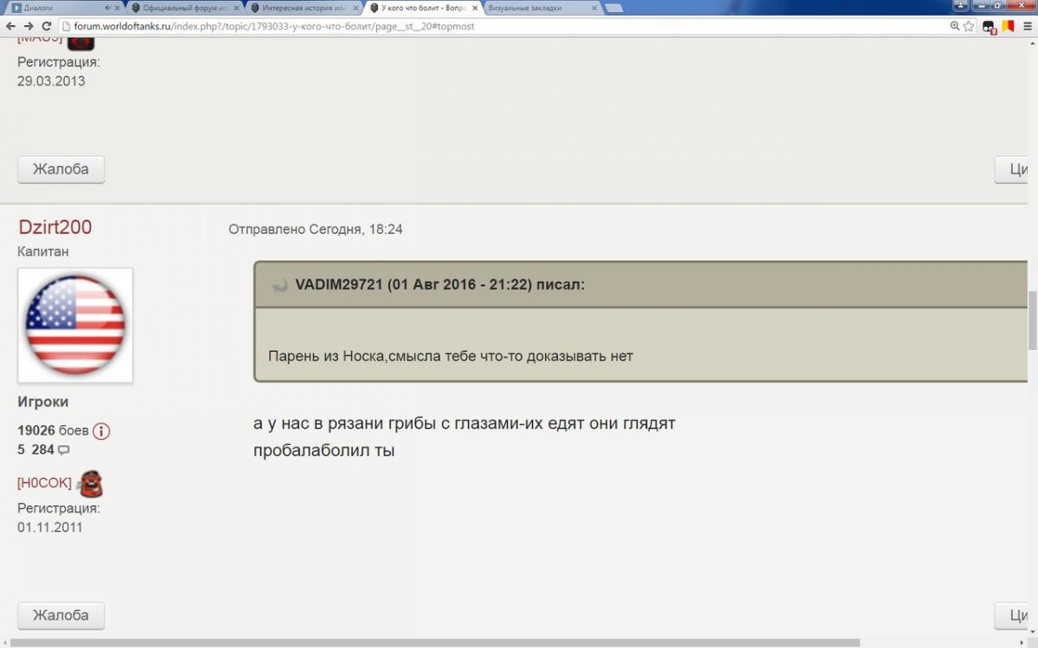Close the Визуальные закладки tab
The height and width of the screenshot is (648, 1038).
click(x=593, y=8)
